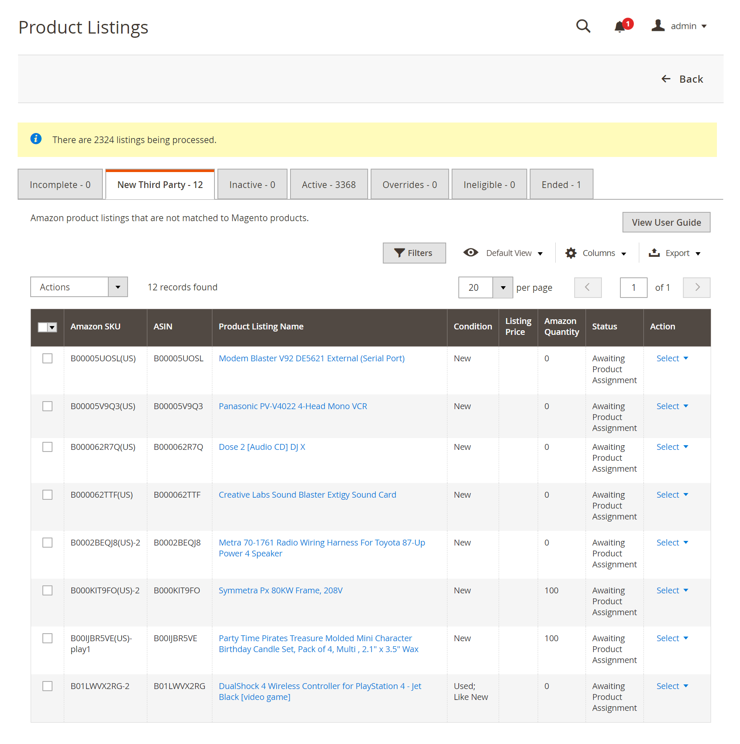Image resolution: width=740 pixels, height=744 pixels.
Task: Click the admin user account icon
Action: coord(658,26)
